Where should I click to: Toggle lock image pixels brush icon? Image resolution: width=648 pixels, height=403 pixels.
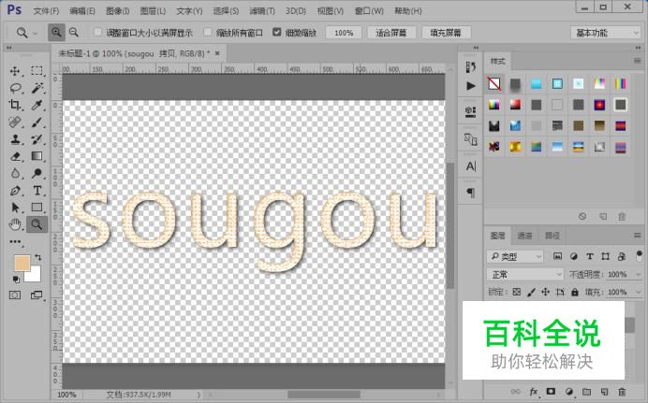(532, 292)
